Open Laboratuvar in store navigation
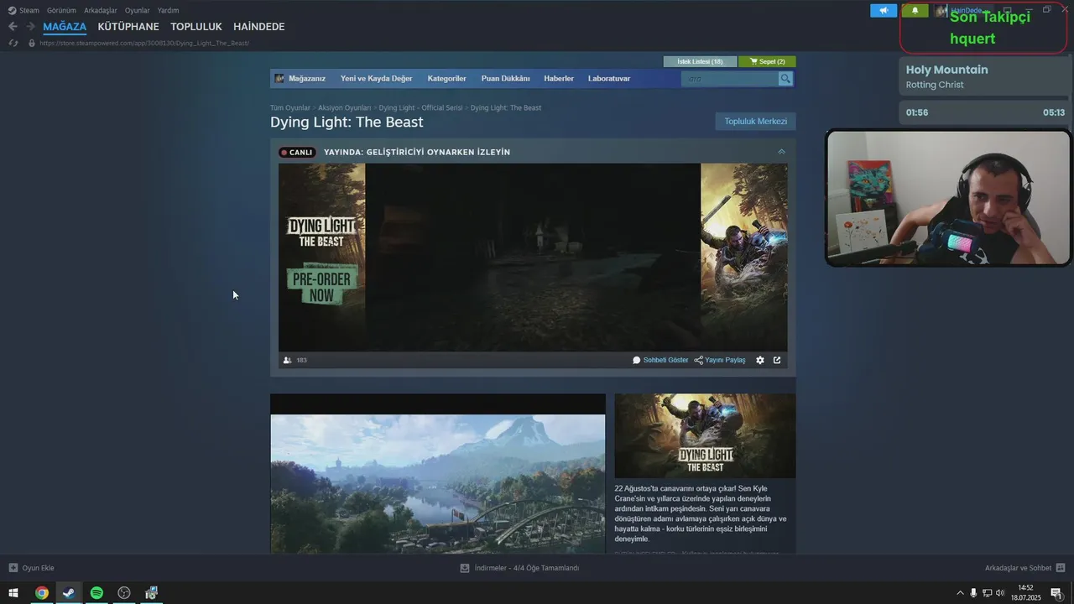1074x604 pixels. pyautogui.click(x=609, y=79)
